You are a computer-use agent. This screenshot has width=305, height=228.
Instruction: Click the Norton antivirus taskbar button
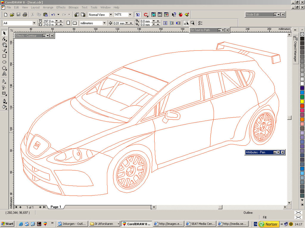(x=270, y=224)
